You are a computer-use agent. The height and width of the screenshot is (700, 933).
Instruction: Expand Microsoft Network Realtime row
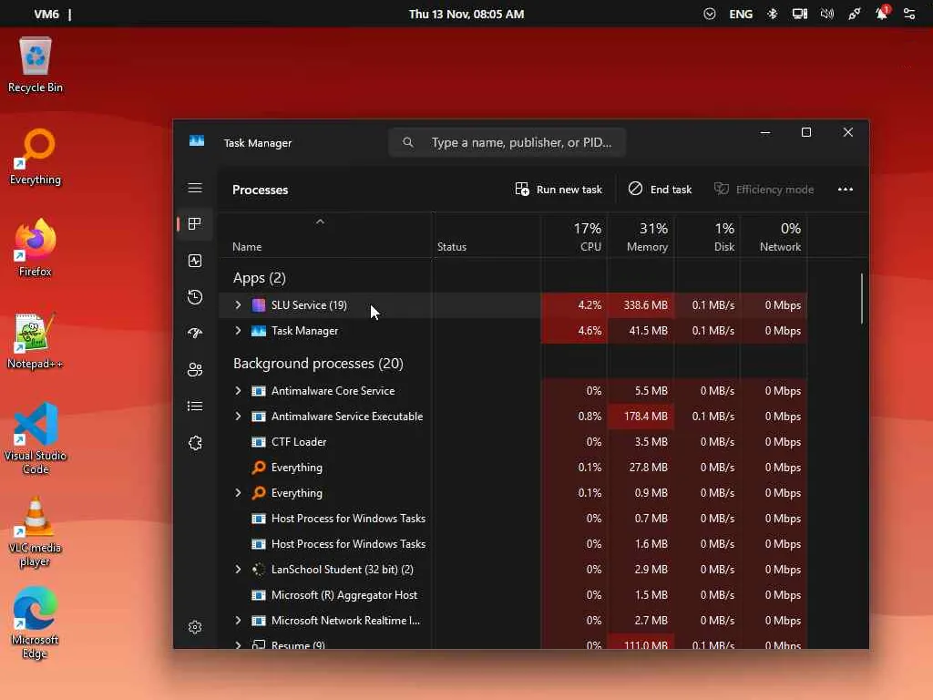[x=238, y=620]
